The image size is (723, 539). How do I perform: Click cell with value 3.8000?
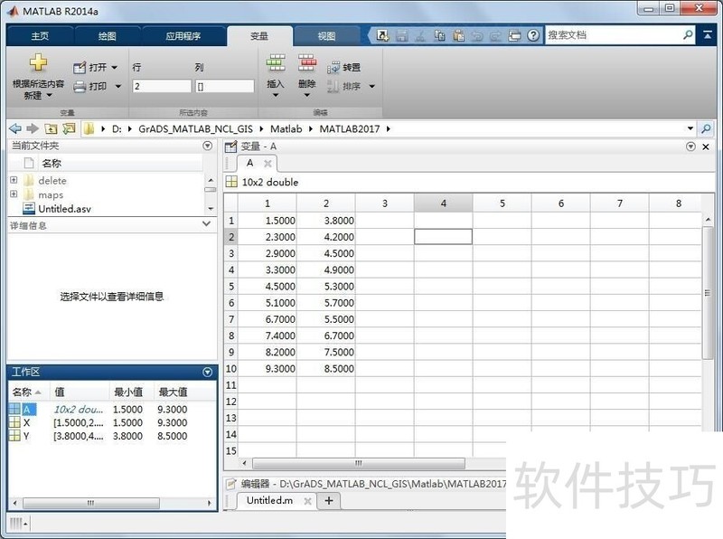326,221
